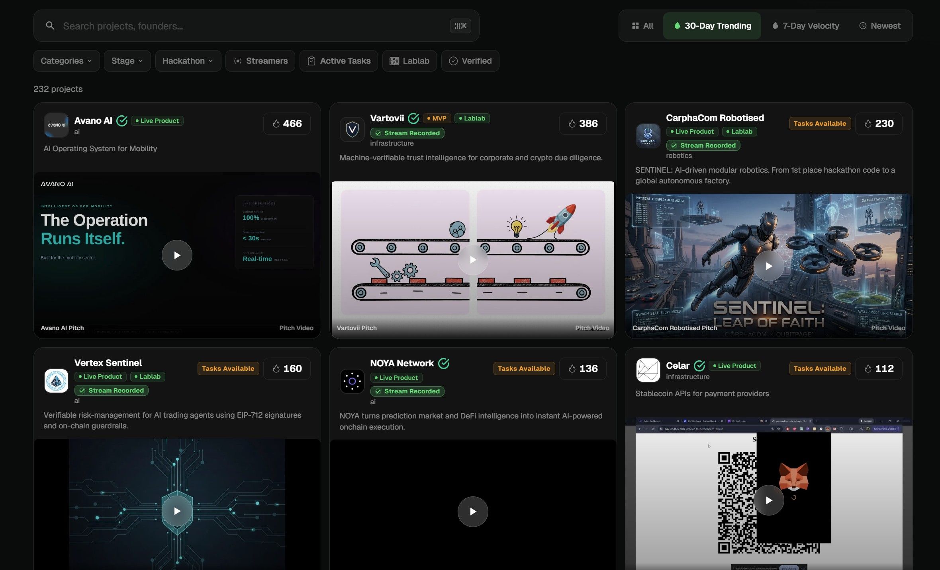Upvote Avano AI flame counter 466
Screen dimensions: 940x570
(287, 124)
